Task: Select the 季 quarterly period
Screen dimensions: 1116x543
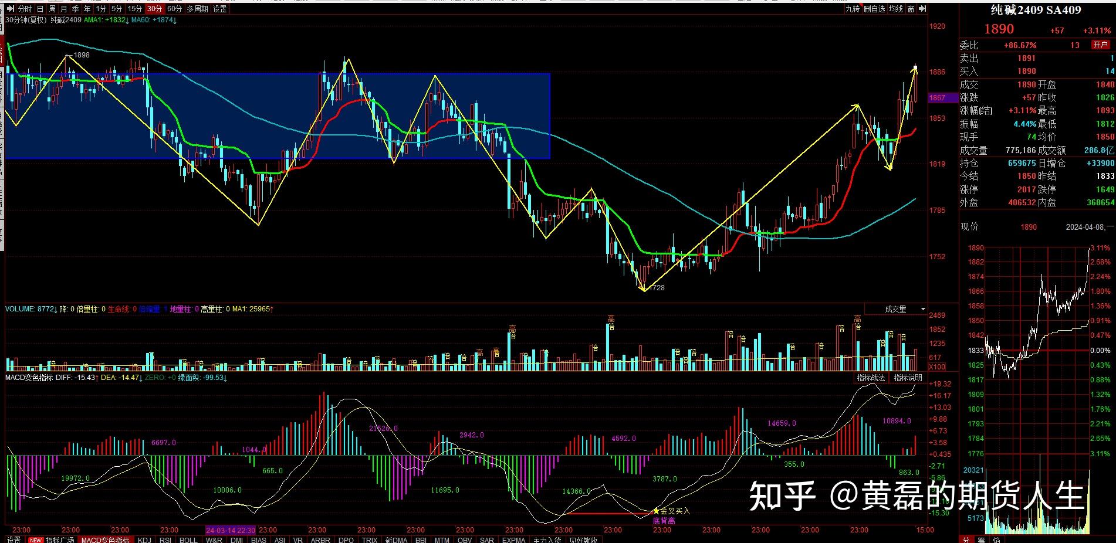Action: tap(76, 9)
